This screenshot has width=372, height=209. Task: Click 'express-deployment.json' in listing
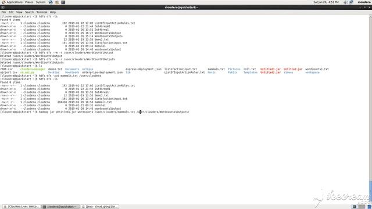(x=144, y=69)
